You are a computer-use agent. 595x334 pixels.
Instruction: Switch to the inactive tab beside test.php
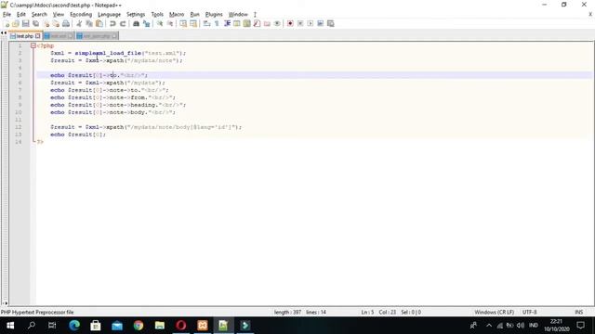[59, 36]
